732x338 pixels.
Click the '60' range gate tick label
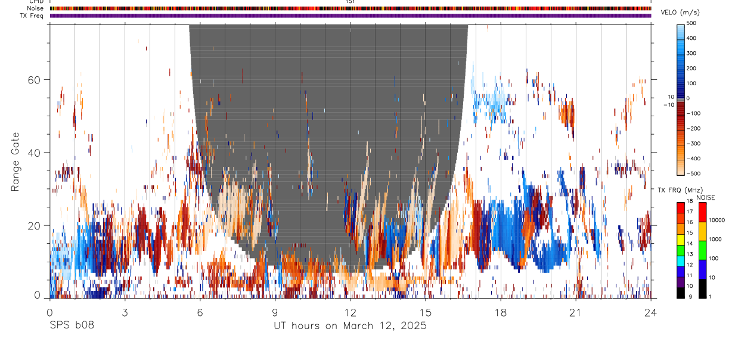tap(35, 80)
